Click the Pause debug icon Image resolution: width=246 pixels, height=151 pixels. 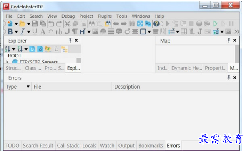[231, 24]
